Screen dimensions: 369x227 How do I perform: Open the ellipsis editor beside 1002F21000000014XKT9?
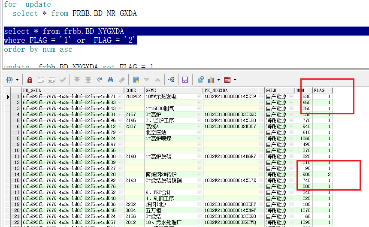261,96
